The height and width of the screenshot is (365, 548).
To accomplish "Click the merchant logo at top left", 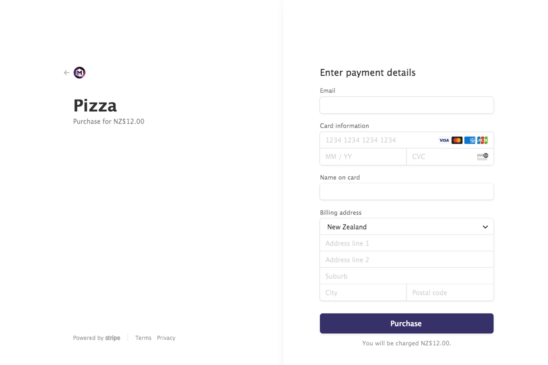I will coord(79,72).
